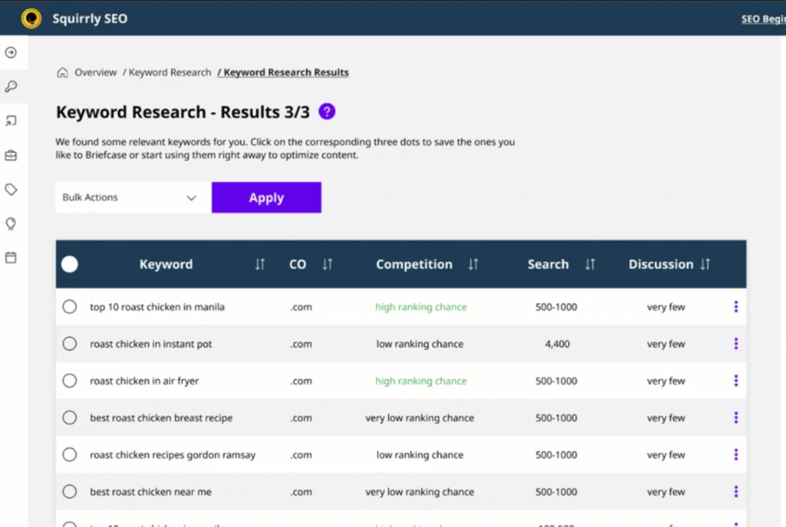The height and width of the screenshot is (527, 786).
Task: Open the lightbulb sidebar icon
Action: pos(11,223)
